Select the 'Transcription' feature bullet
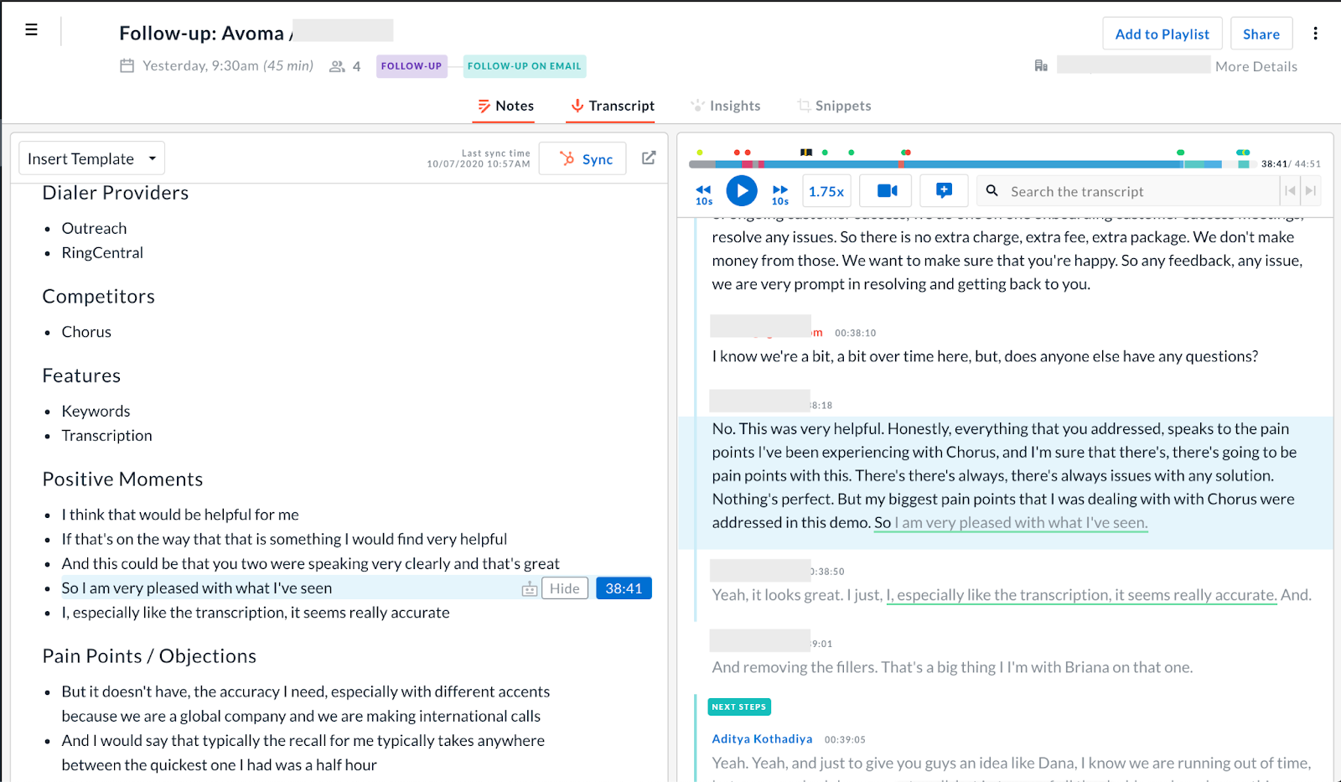The height and width of the screenshot is (782, 1341). [x=106, y=435]
